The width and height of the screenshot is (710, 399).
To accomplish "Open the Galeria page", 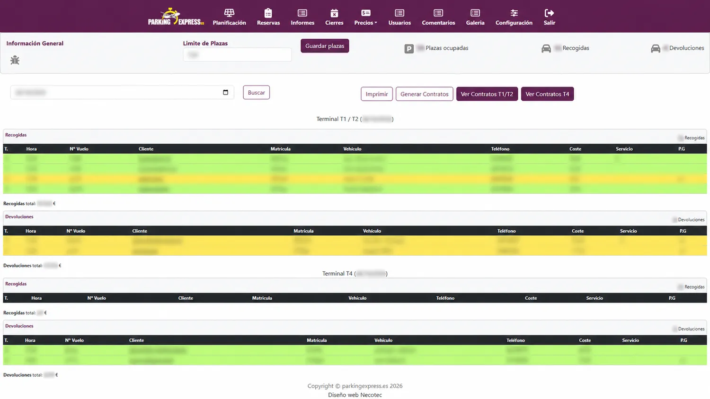I will 475,17.
